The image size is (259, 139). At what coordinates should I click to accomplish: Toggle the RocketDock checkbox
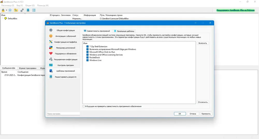87,57
